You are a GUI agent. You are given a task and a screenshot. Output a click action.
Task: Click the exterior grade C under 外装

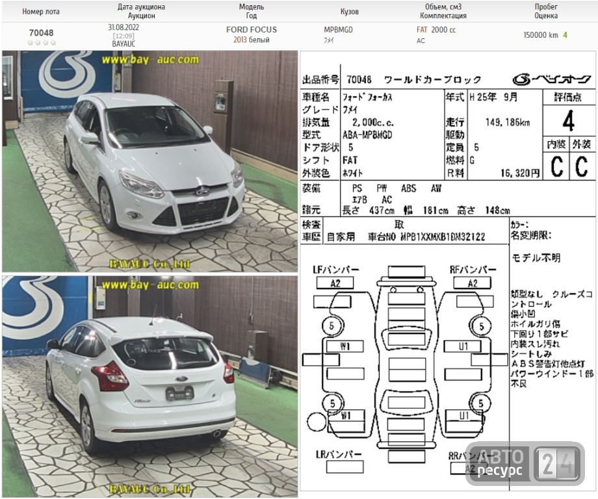[581, 166]
